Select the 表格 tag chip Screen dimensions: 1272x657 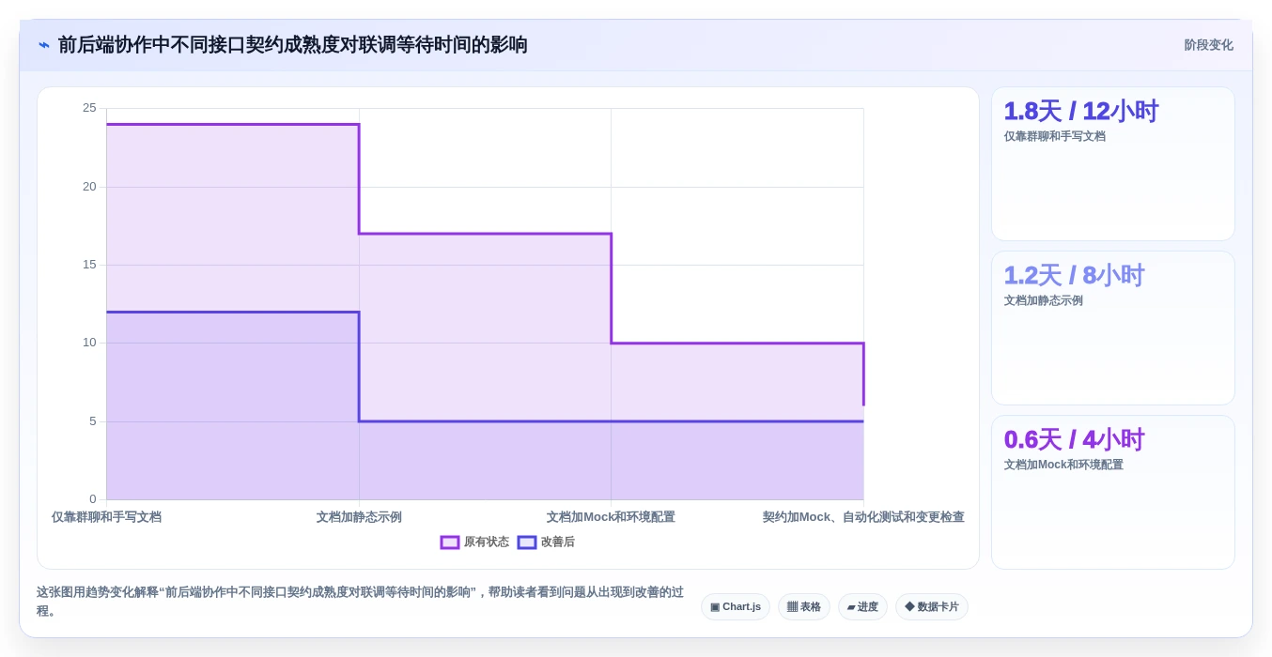point(804,607)
